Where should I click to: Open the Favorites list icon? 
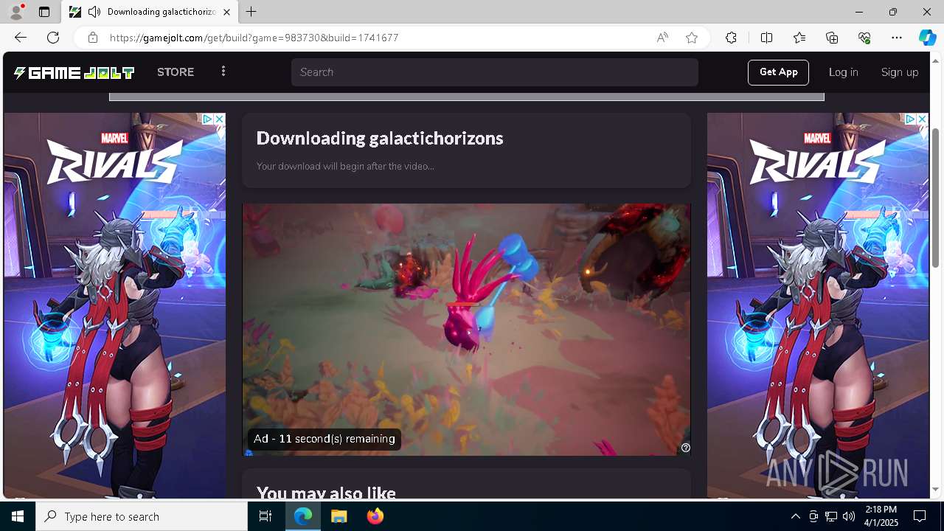click(x=799, y=38)
